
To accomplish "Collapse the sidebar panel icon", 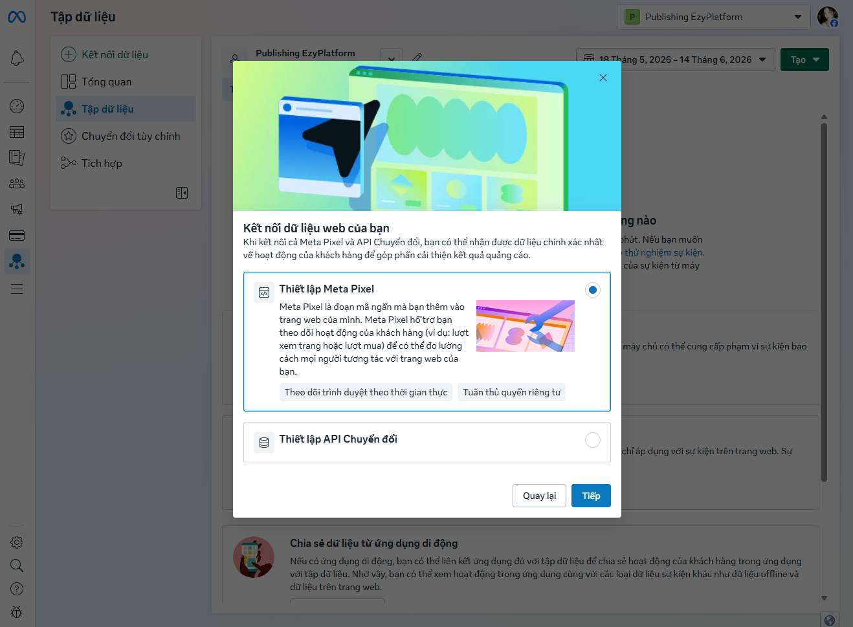I will click(x=182, y=193).
